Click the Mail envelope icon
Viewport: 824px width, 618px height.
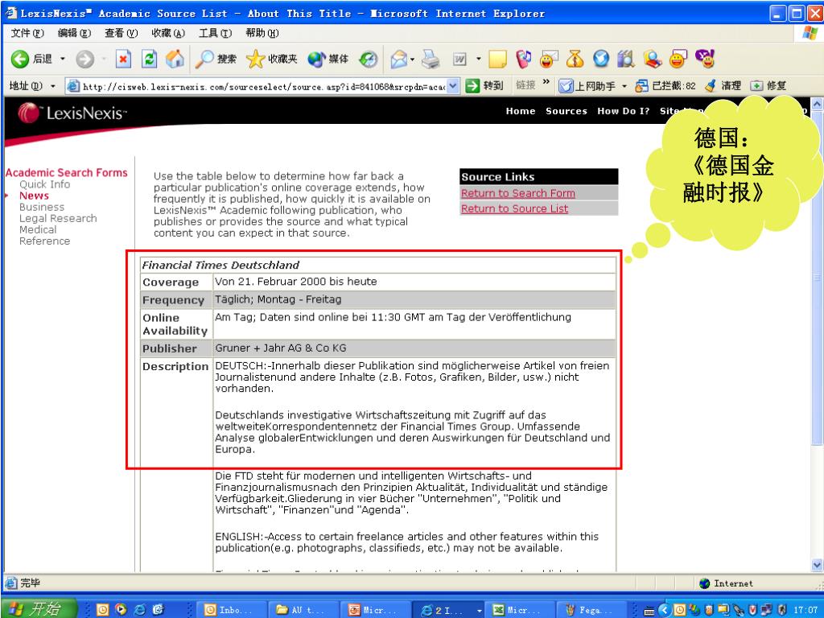[x=399, y=60]
